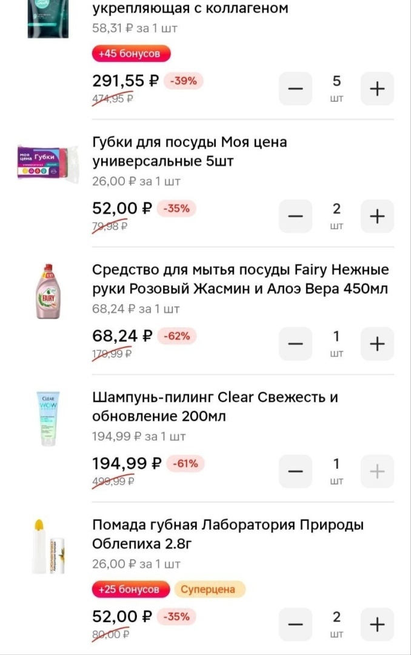Decrease quantity of the collagen product
The height and width of the screenshot is (655, 411).
[295, 89]
